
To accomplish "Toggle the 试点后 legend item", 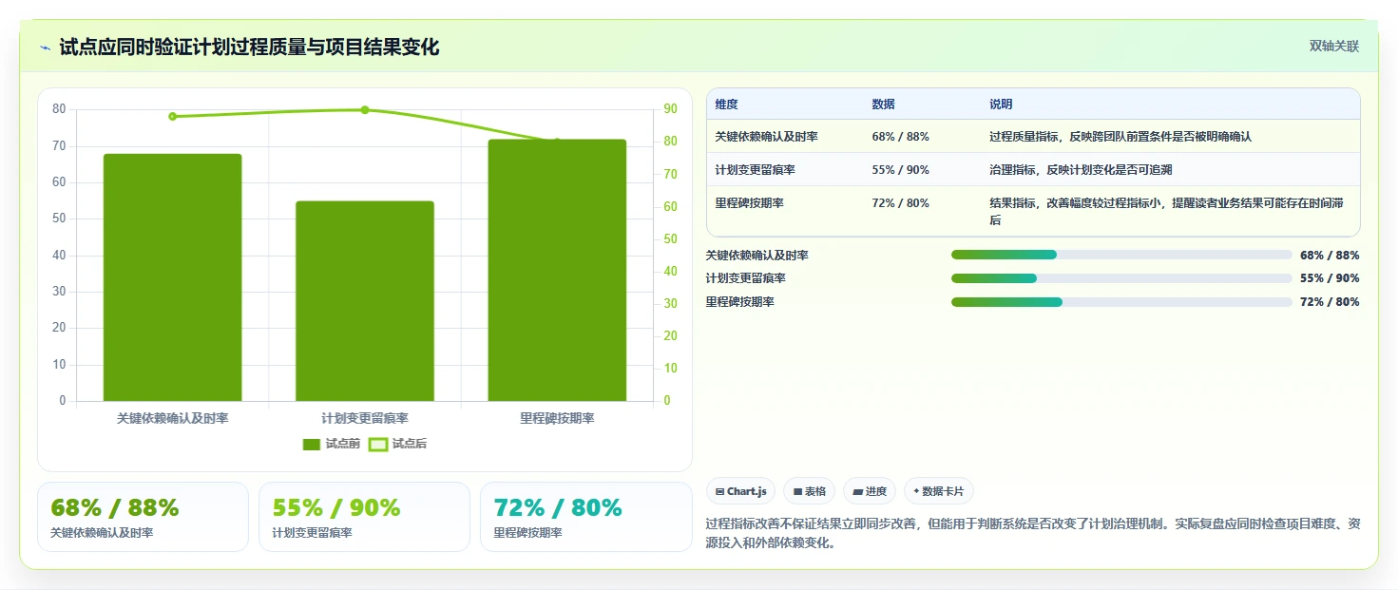I will pos(397,444).
